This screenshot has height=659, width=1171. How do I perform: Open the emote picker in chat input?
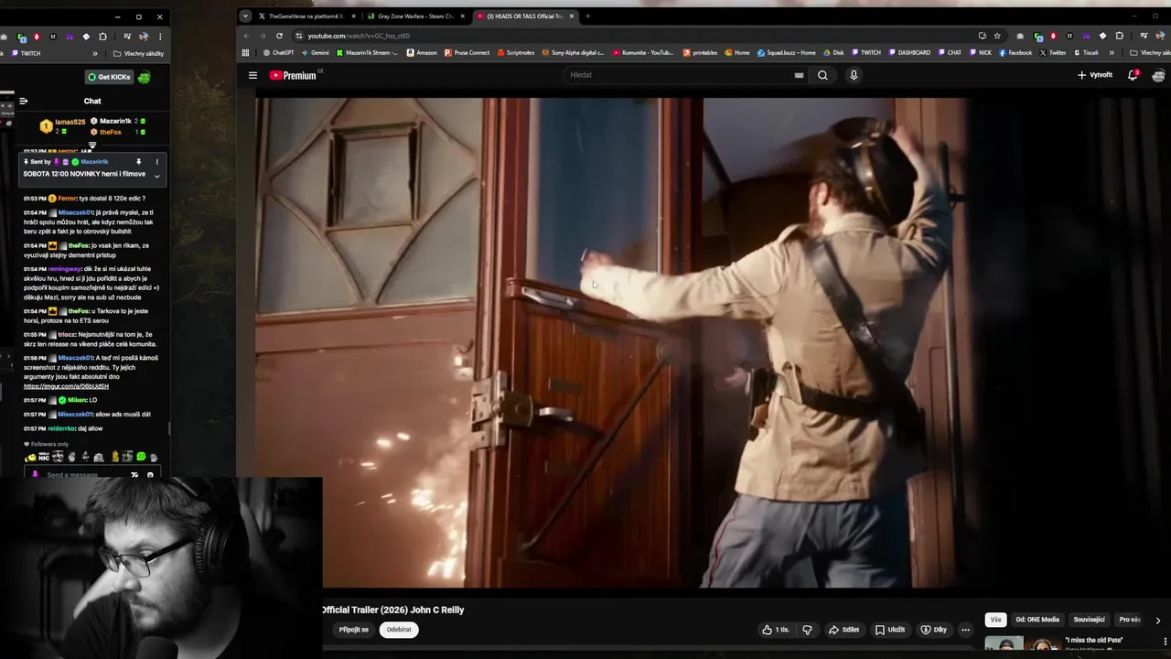151,475
